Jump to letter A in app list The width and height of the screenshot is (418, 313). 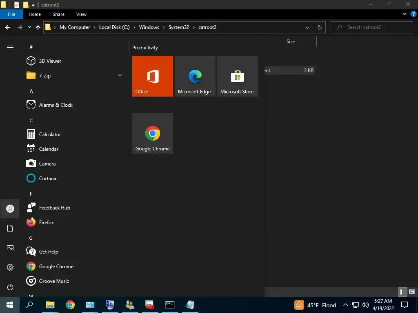click(31, 91)
